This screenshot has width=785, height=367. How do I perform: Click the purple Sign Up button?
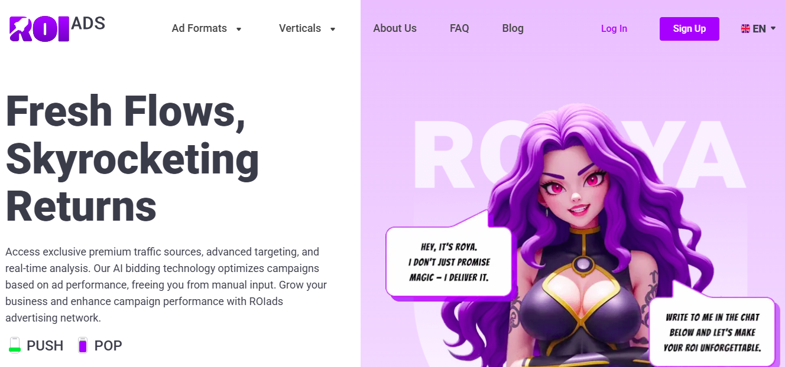pos(689,28)
